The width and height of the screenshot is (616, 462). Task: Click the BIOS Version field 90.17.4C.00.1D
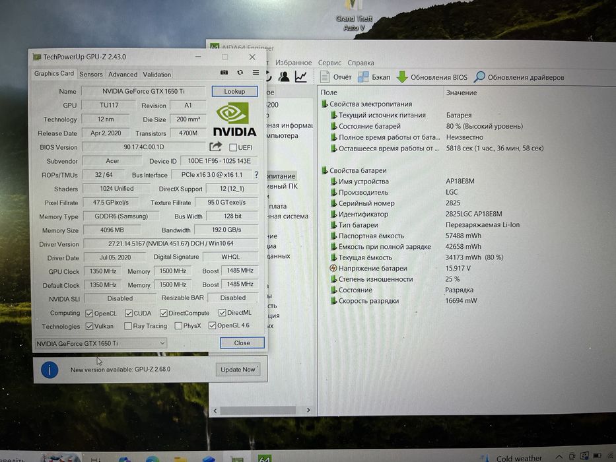click(144, 147)
